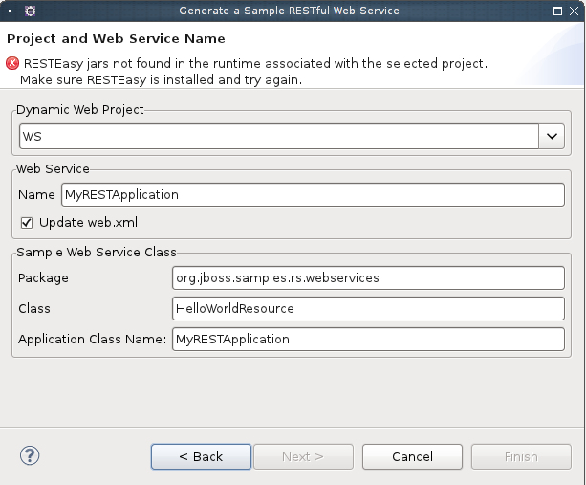
Task: Select the Class field containing HelloWorldResource
Action: click(x=368, y=308)
